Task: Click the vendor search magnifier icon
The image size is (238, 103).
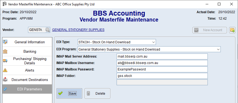Action: click(x=48, y=30)
